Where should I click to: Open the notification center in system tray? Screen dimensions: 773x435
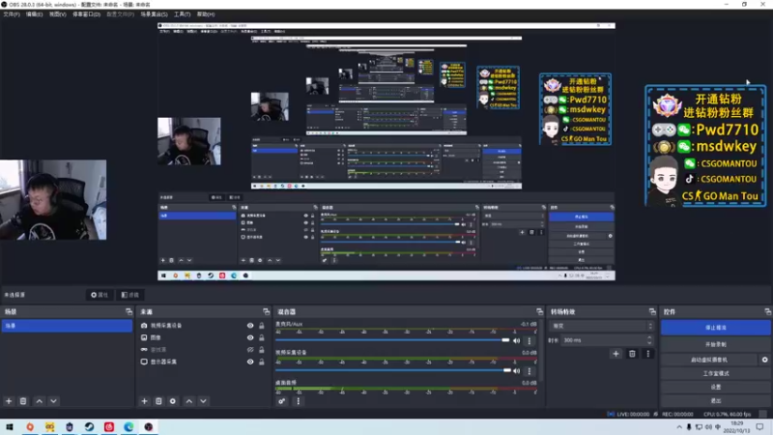[759, 426]
